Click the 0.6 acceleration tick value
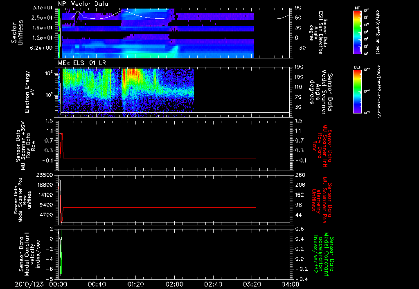 click(299, 229)
